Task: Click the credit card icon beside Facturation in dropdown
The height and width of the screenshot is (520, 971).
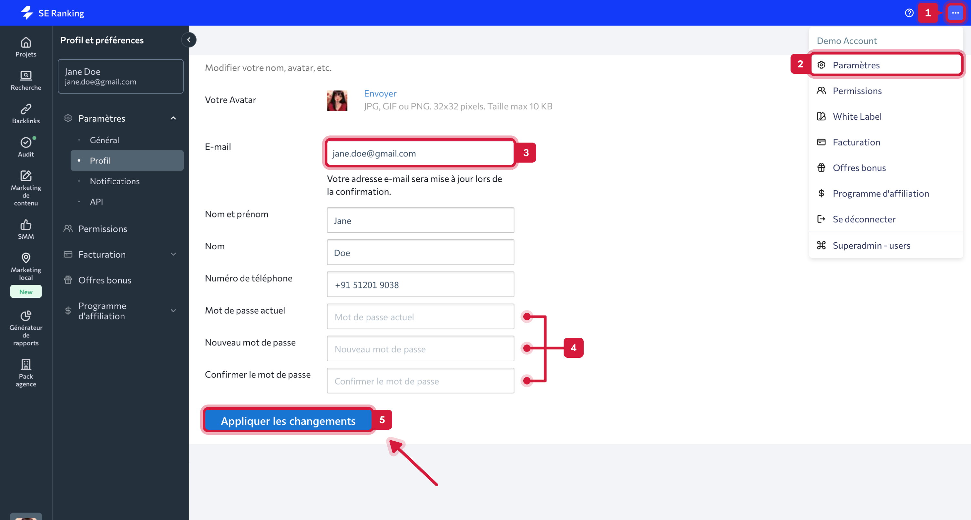Action: [821, 142]
